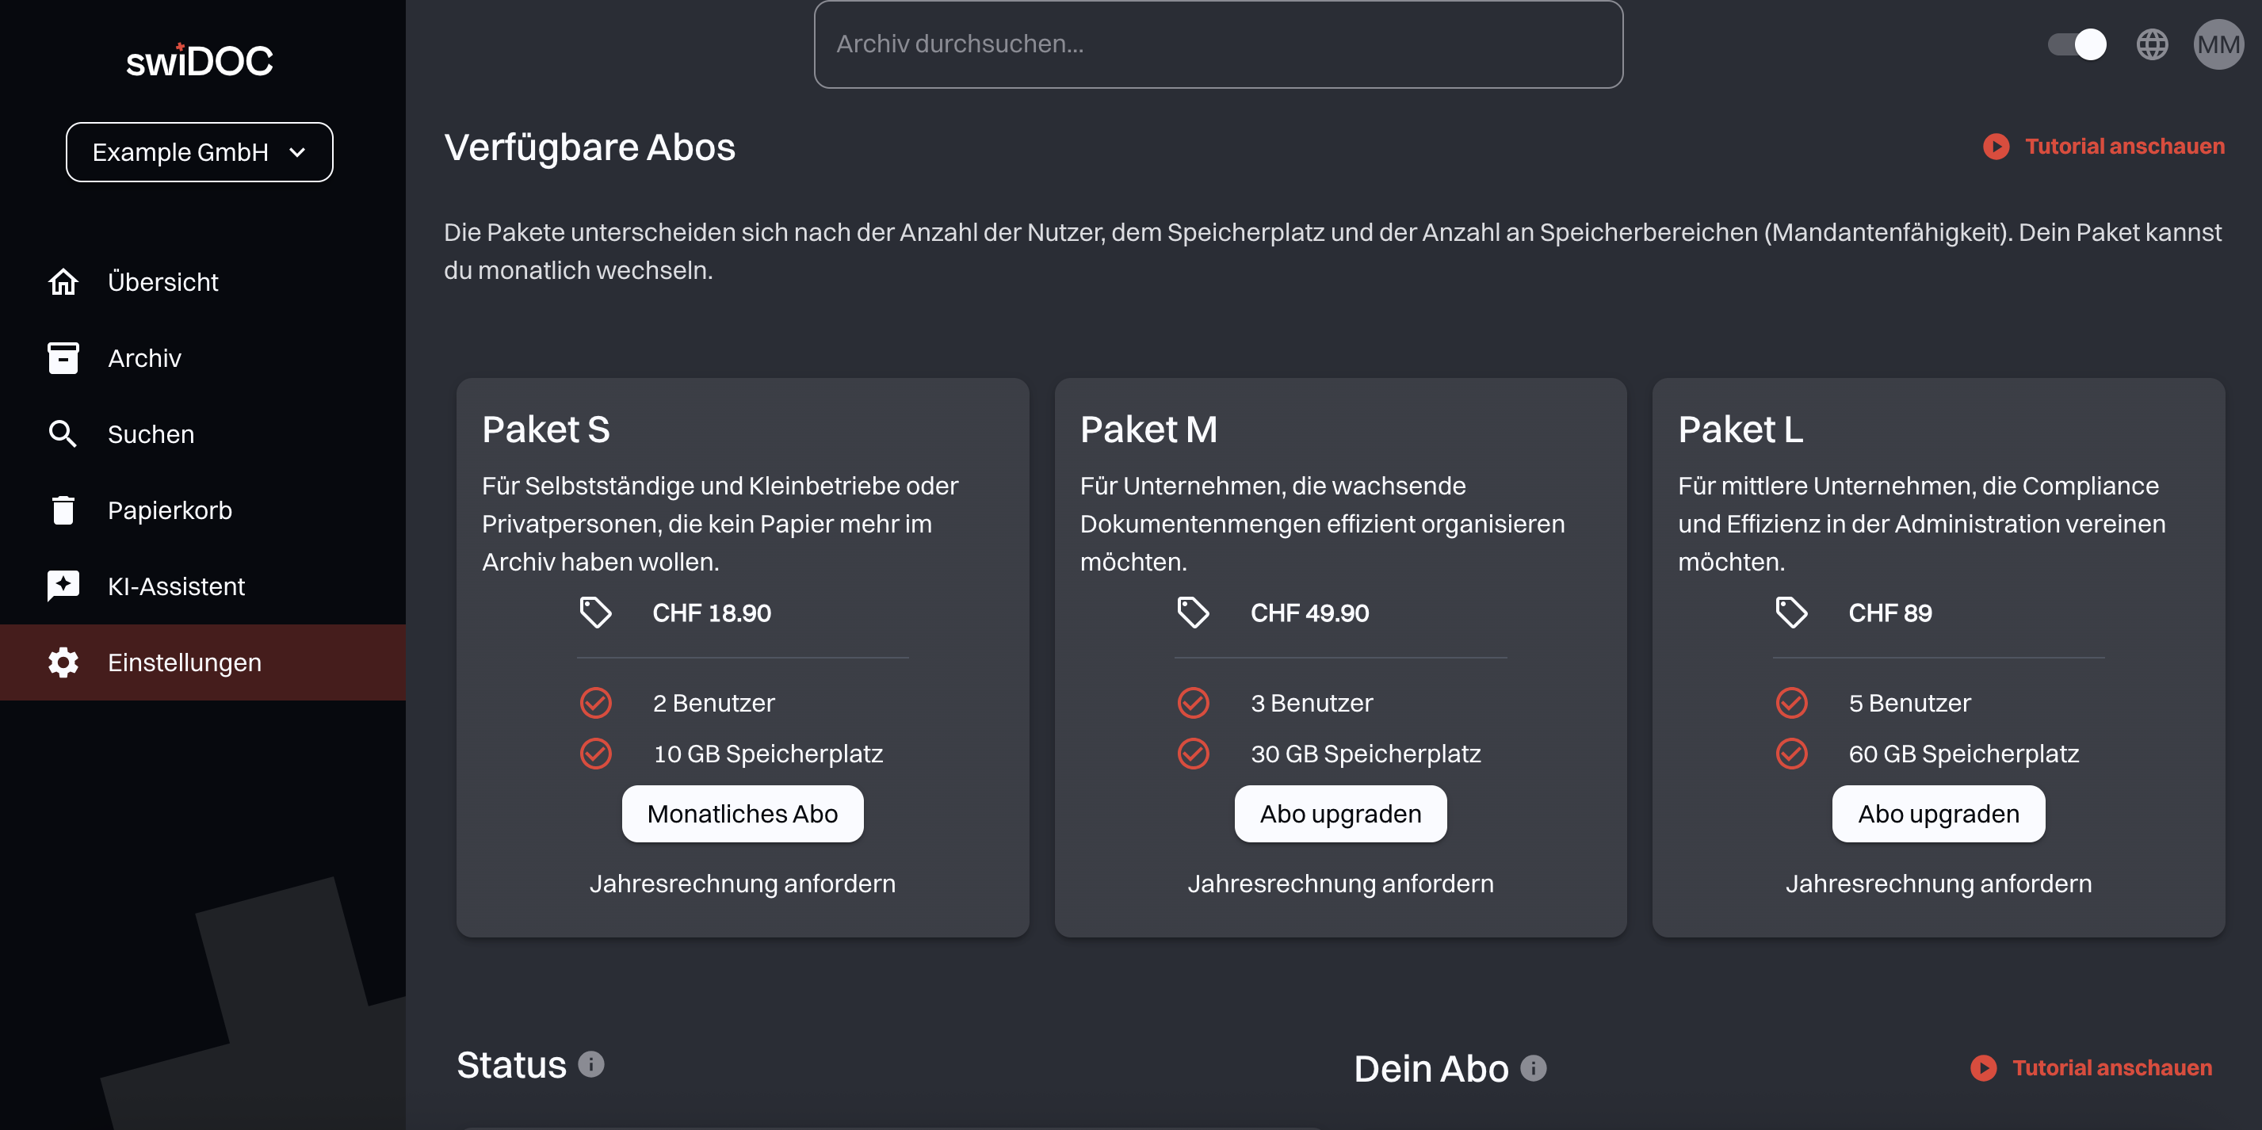Go to Suchen in the sidebar

click(150, 433)
